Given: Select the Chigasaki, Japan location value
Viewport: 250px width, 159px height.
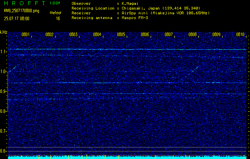Looking at the screenshot, I should pos(161,8).
